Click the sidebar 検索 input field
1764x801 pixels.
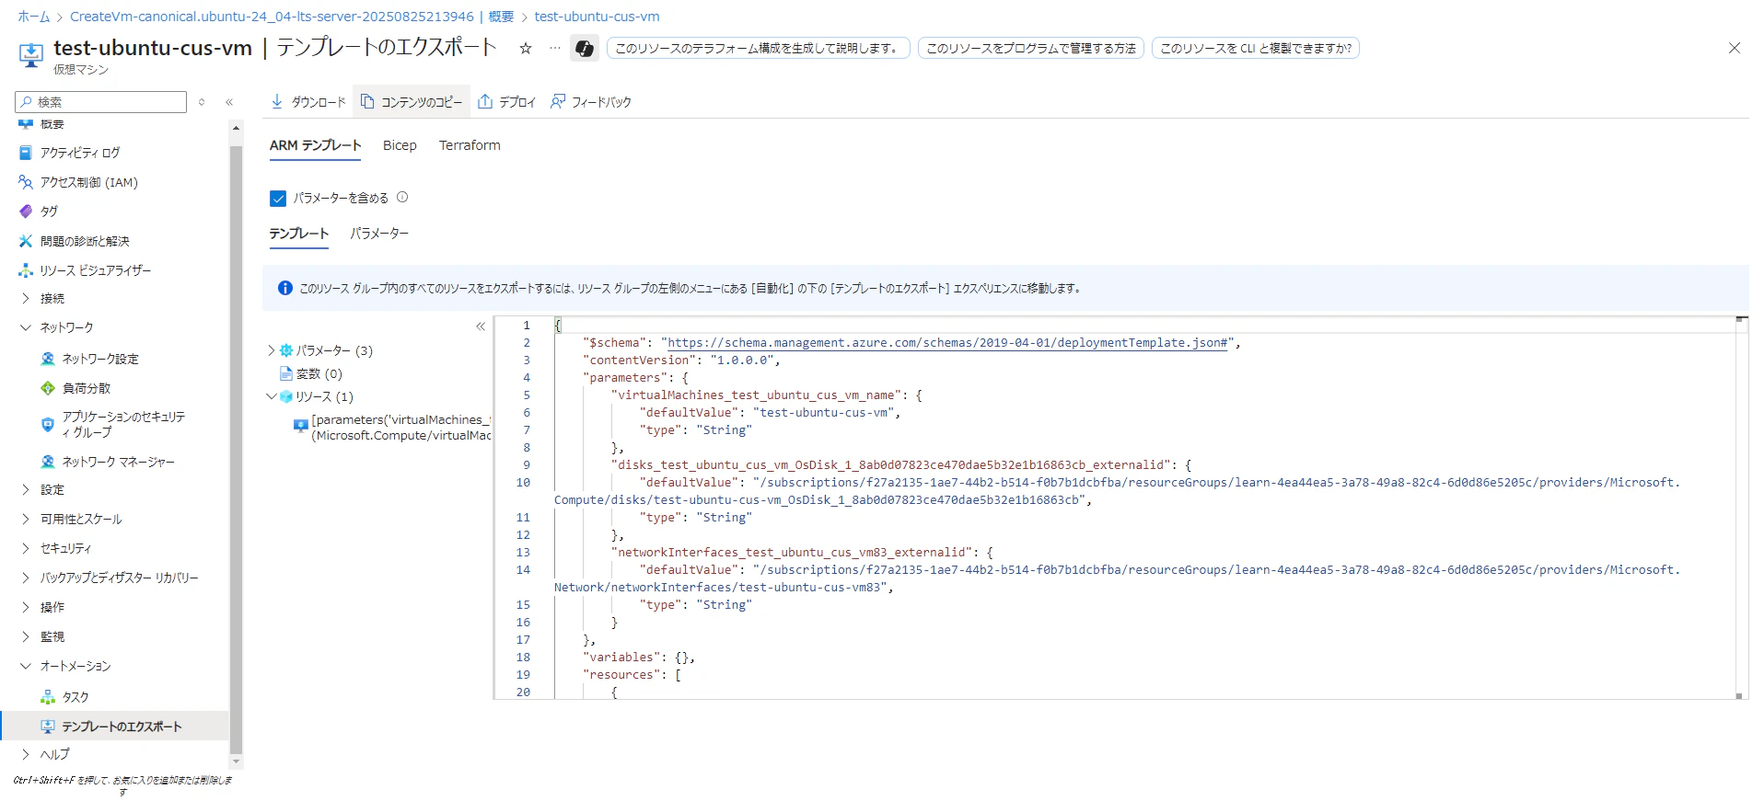click(x=101, y=102)
